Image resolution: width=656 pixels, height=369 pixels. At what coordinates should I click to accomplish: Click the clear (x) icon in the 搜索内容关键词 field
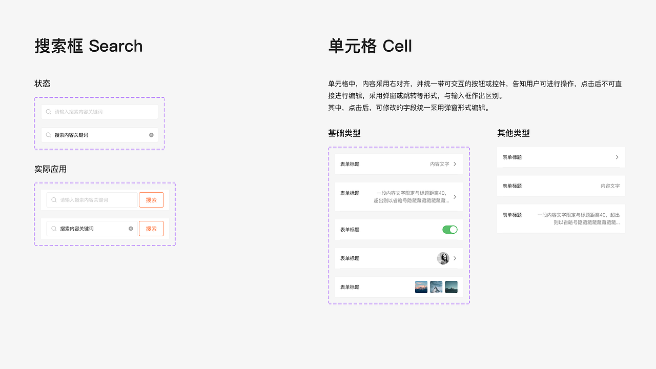pyautogui.click(x=151, y=135)
